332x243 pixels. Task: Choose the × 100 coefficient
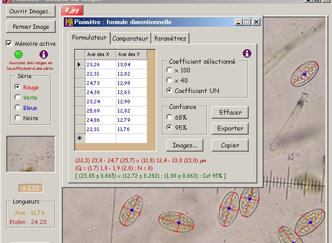169,70
